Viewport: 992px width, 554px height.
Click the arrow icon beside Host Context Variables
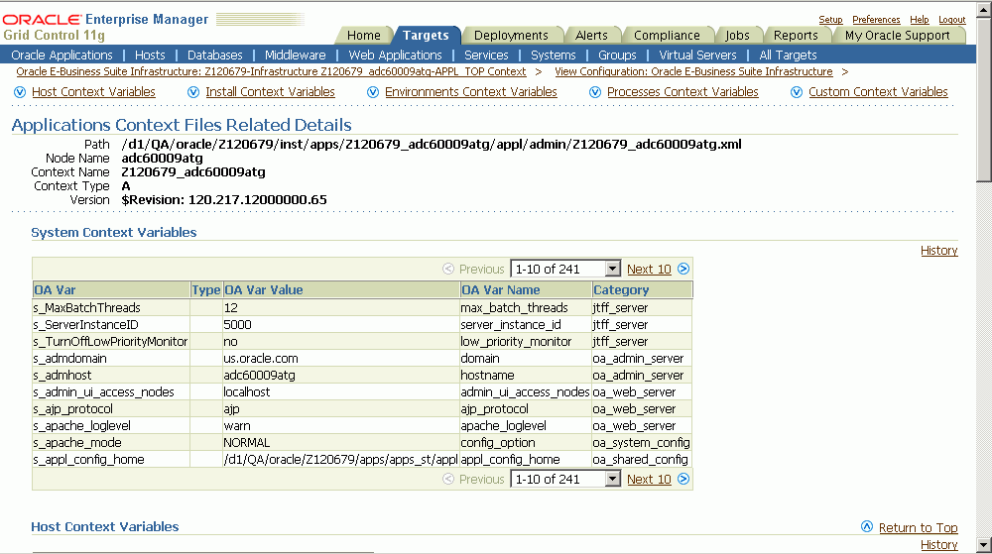click(20, 92)
